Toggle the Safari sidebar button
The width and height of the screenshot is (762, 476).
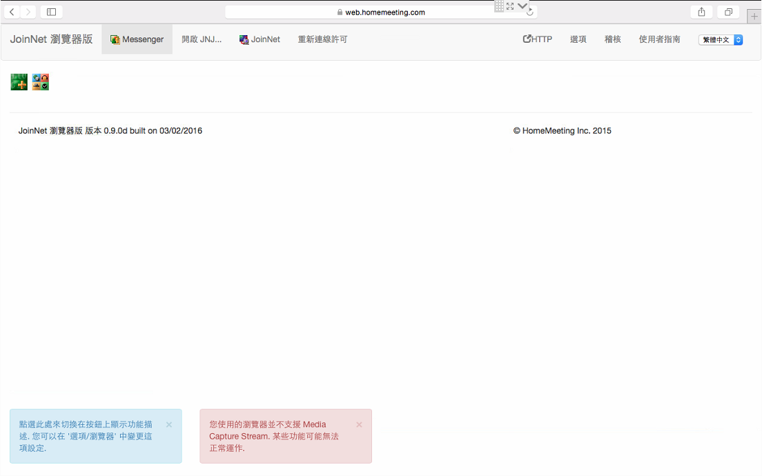[x=52, y=12]
